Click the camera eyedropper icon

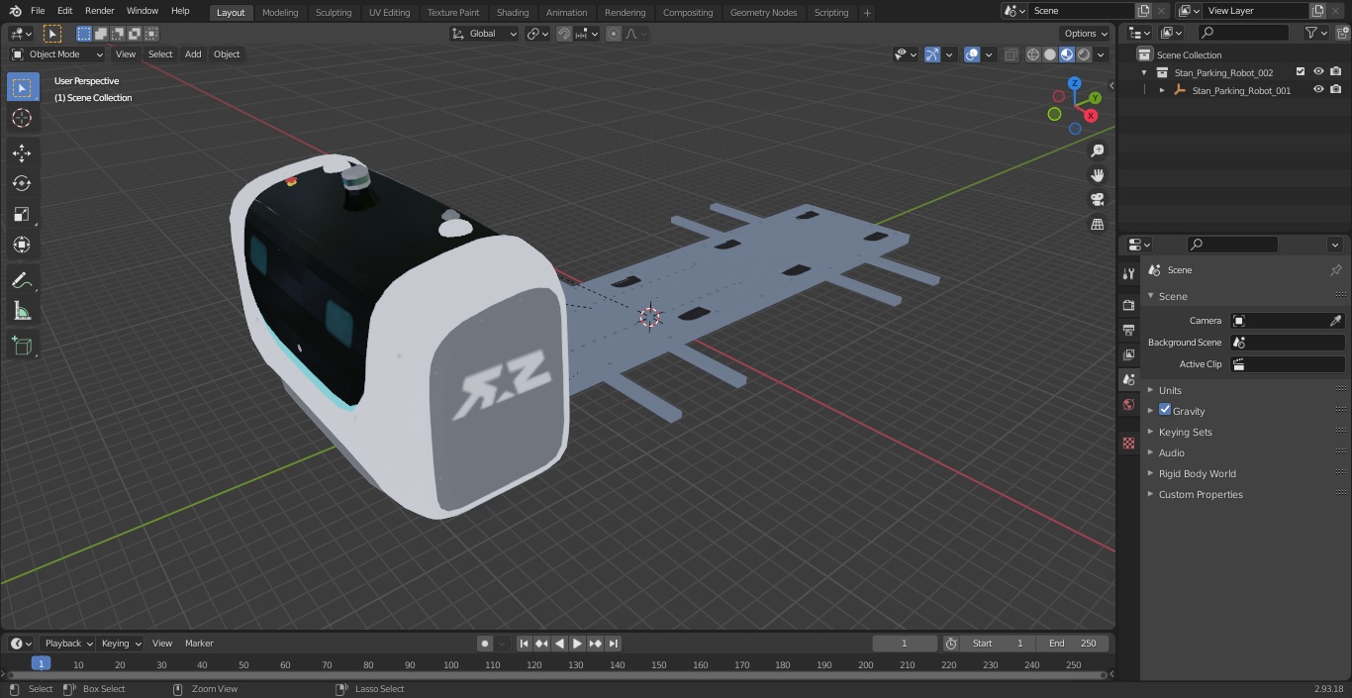point(1335,321)
